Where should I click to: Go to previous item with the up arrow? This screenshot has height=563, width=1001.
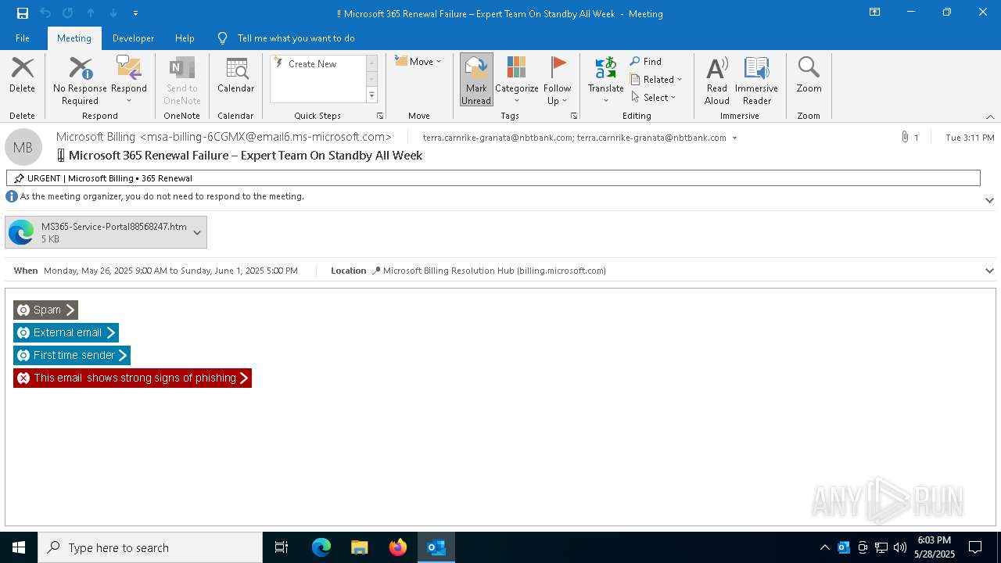tap(91, 13)
